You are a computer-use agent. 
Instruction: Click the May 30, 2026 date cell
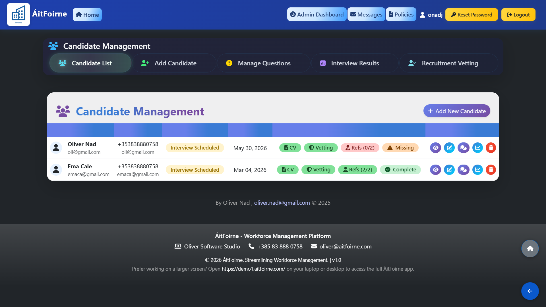(250, 148)
